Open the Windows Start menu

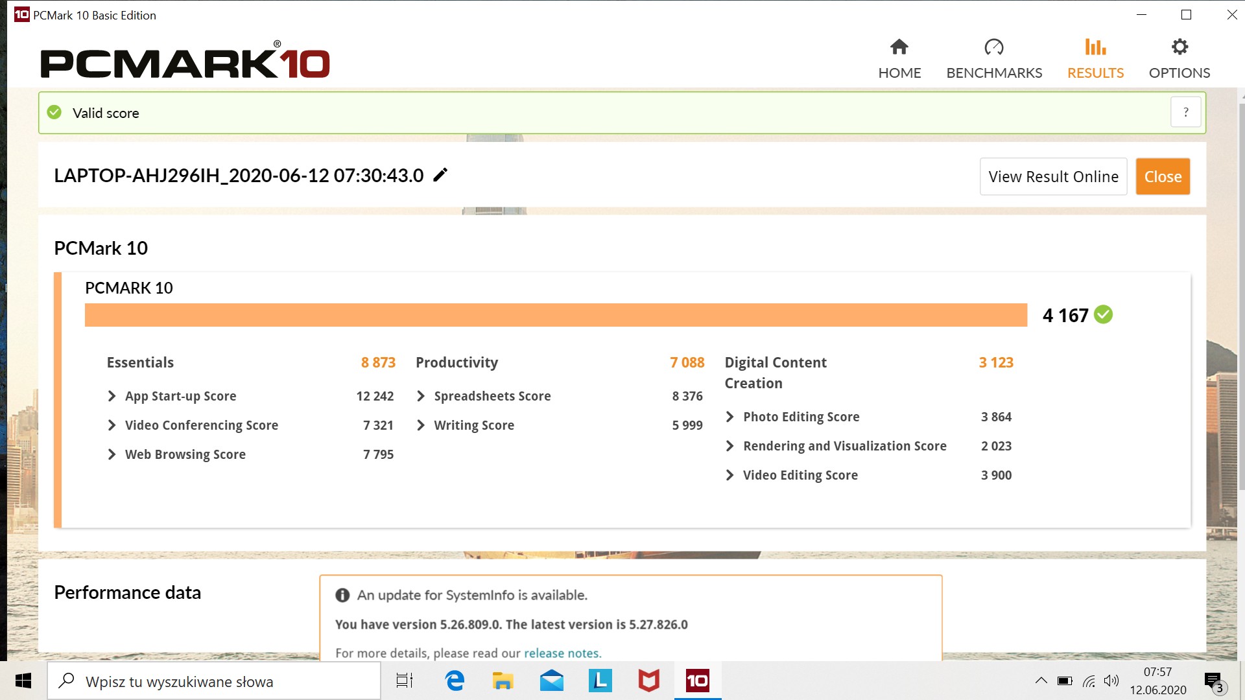coord(23,681)
